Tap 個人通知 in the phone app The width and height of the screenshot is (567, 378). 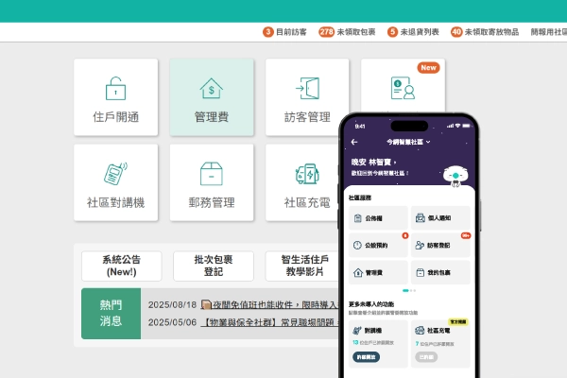[x=440, y=218]
